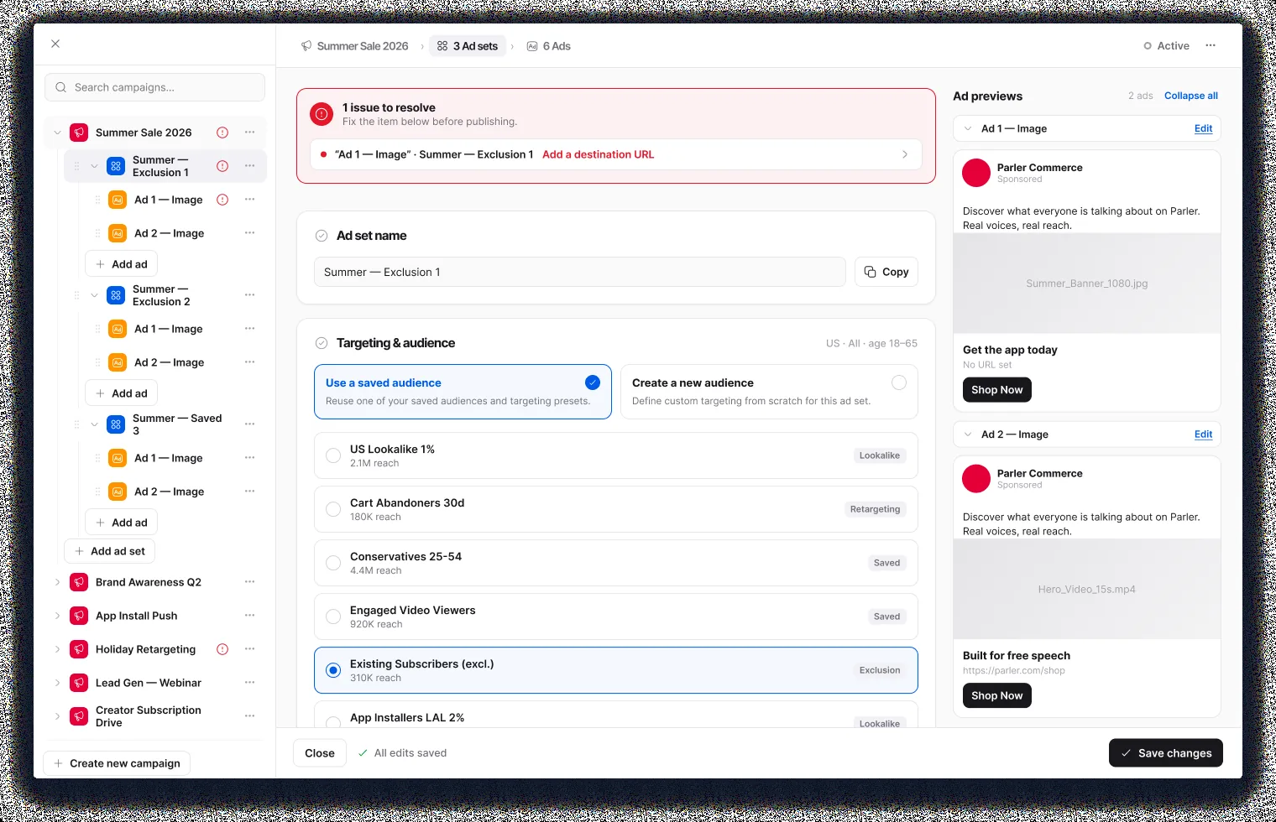Click the ad set name input field
The width and height of the screenshot is (1276, 822).
click(x=580, y=272)
